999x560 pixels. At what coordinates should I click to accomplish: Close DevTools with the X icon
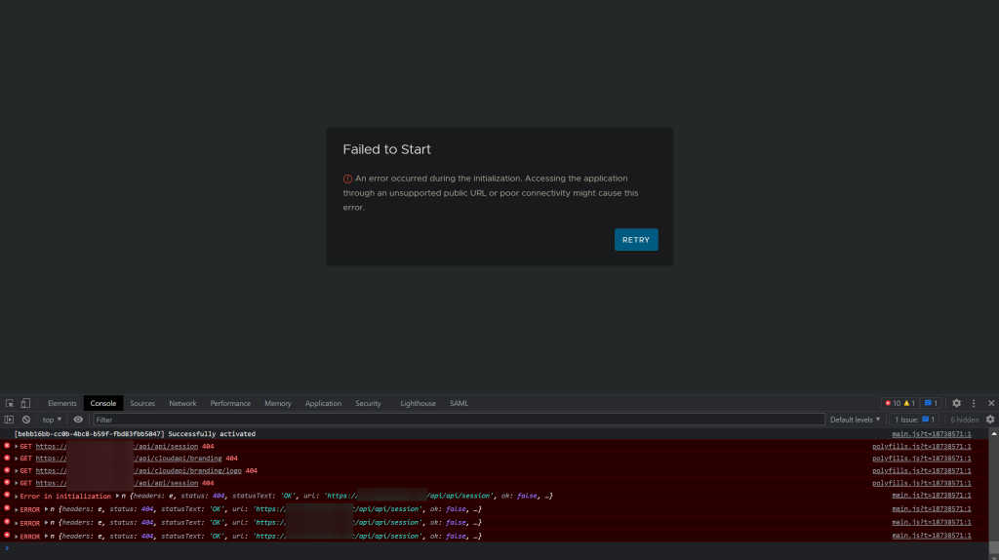(991, 403)
